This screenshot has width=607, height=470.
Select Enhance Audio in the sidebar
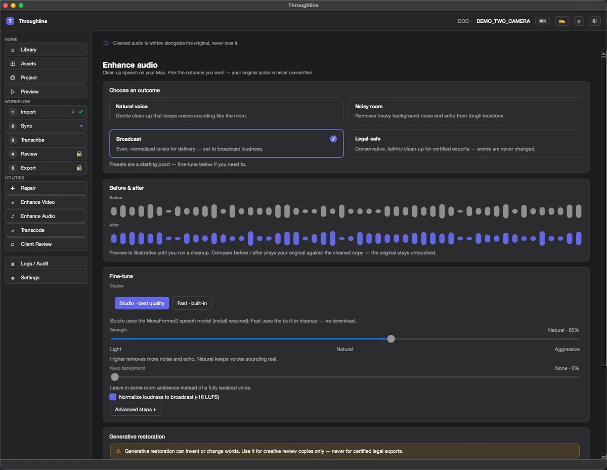(x=46, y=216)
